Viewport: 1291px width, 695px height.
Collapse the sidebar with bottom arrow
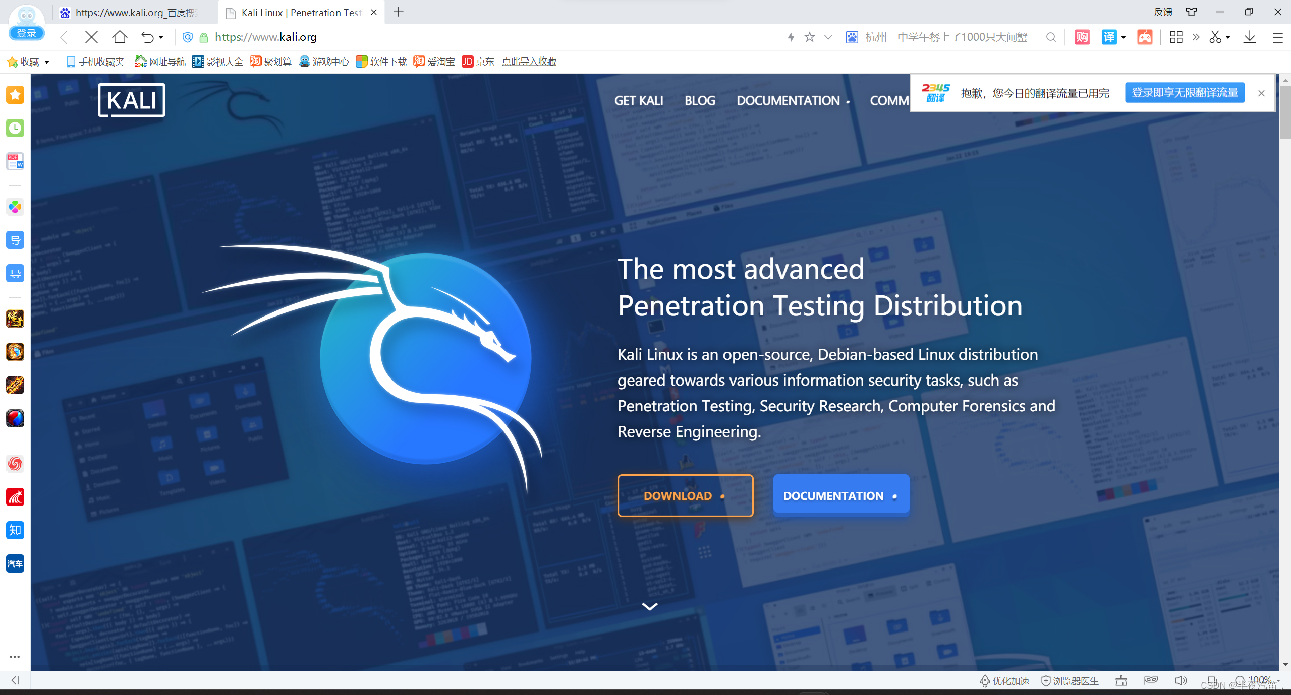tap(15, 680)
